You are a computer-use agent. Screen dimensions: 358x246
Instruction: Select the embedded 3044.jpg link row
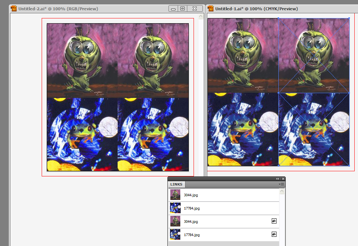click(224, 221)
